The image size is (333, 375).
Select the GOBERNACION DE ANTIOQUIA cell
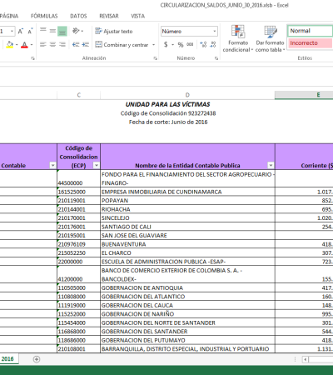point(187,287)
